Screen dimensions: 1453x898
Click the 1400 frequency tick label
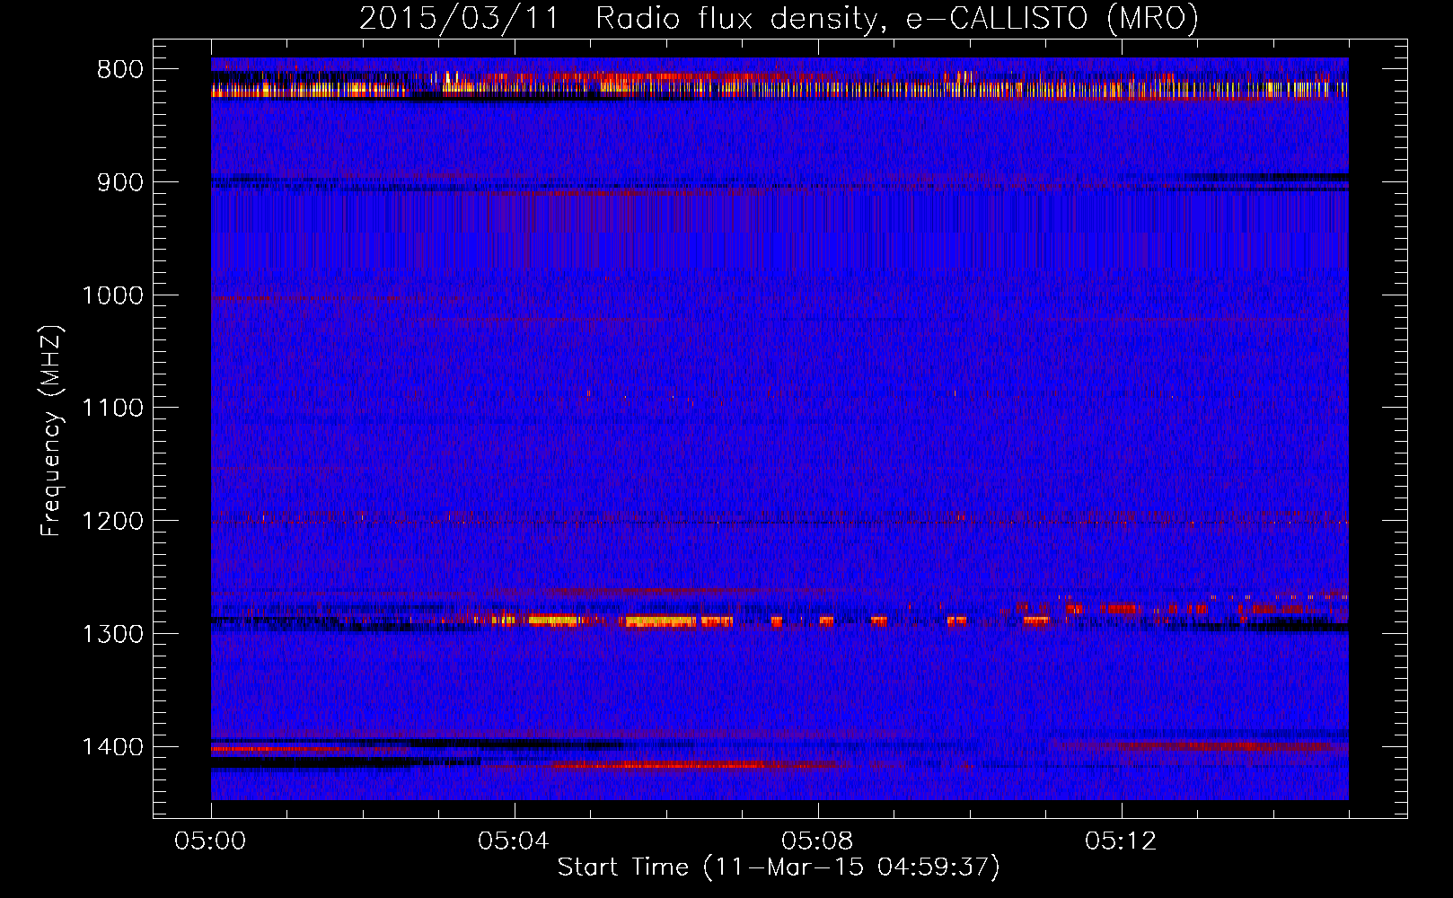113,747
